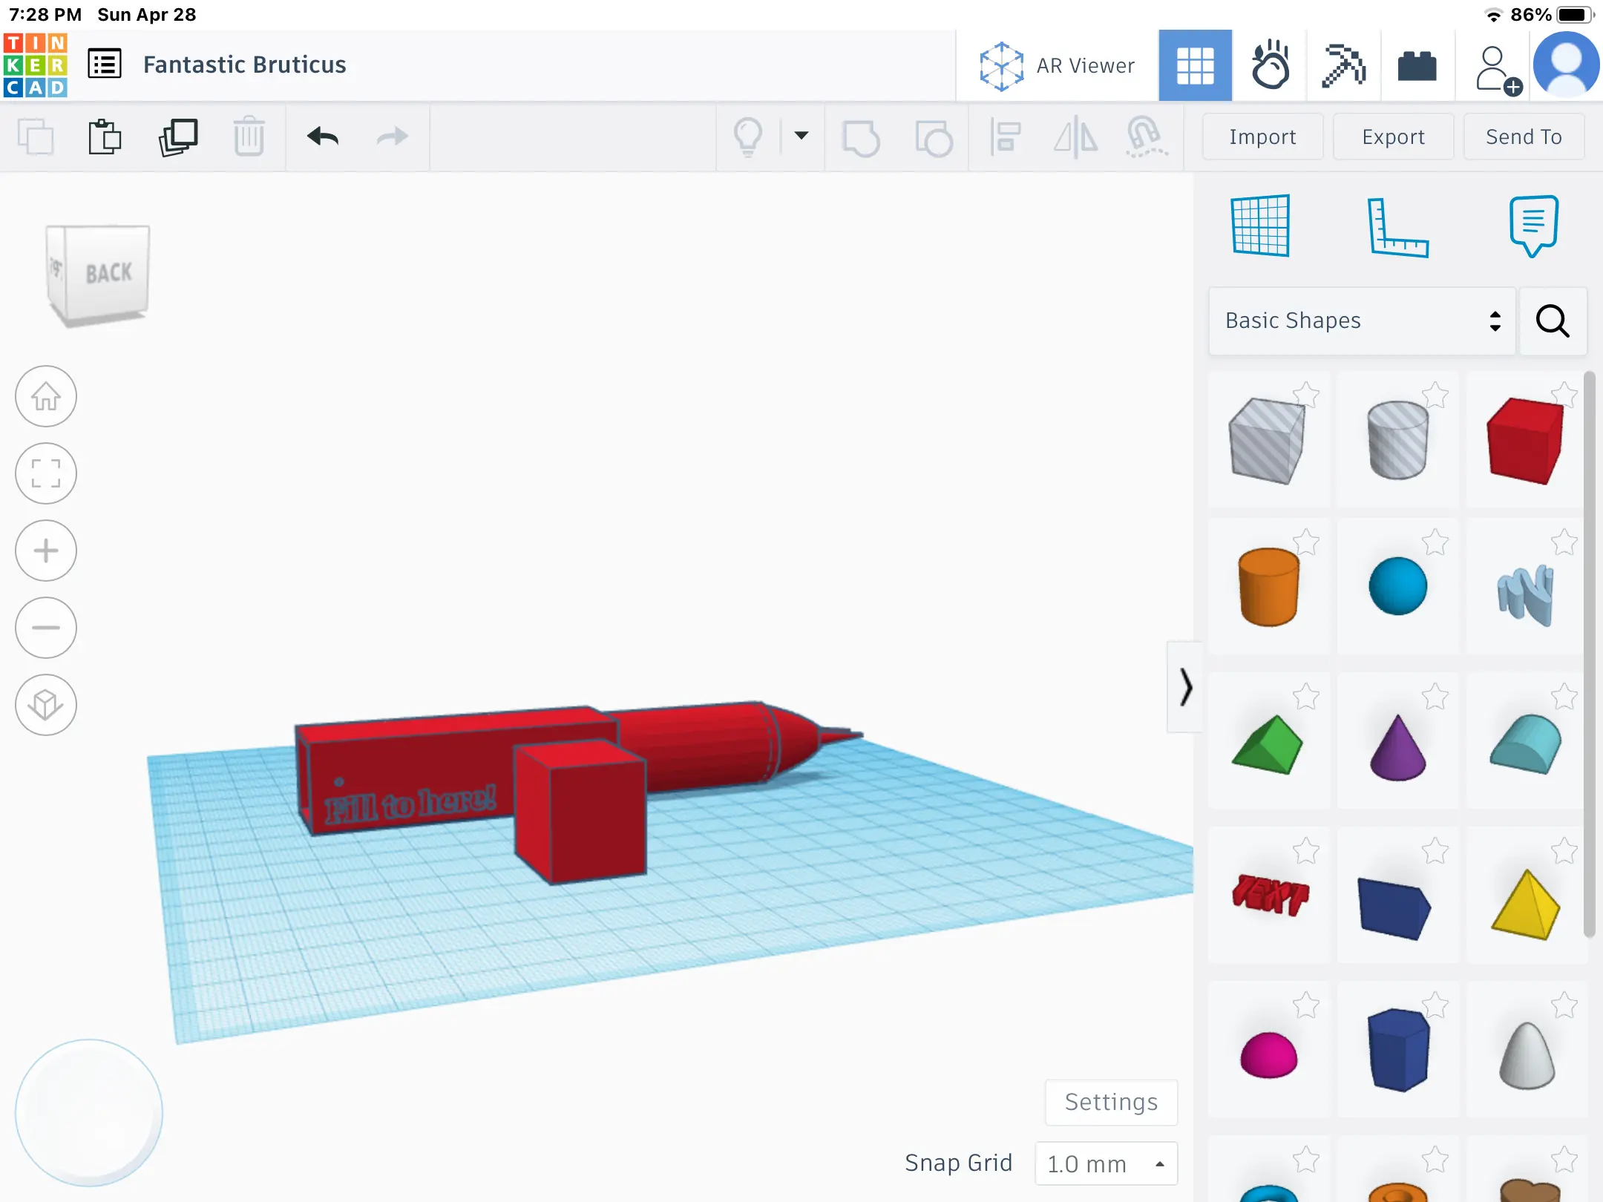Open the Align tool
Screen dimensions: 1603x1202
point(1006,137)
